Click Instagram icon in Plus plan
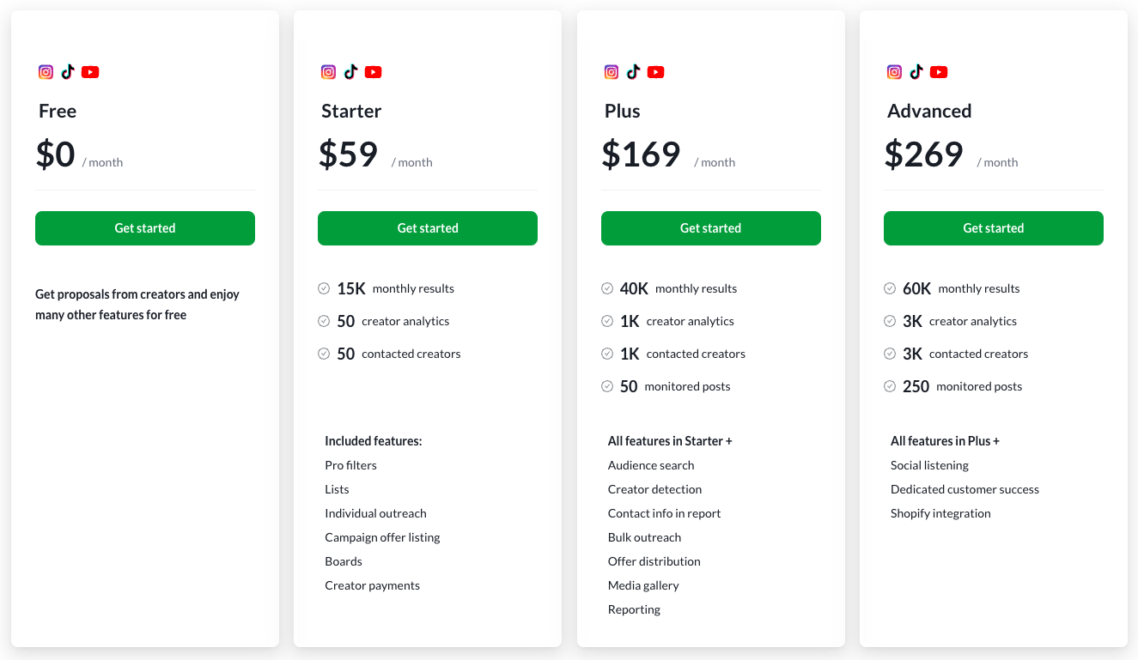The image size is (1138, 660). (612, 72)
